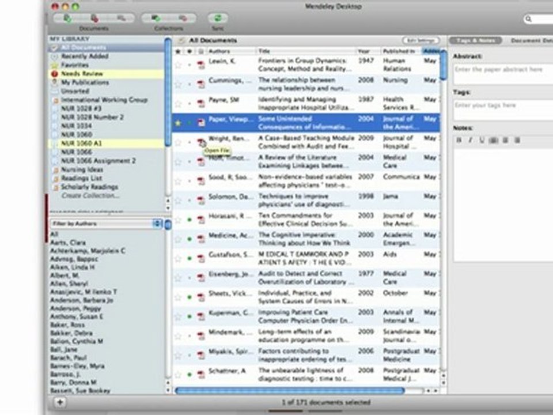553x415 pixels.
Task: Open the PDF icon for Gustafson row
Action: tap(201, 259)
